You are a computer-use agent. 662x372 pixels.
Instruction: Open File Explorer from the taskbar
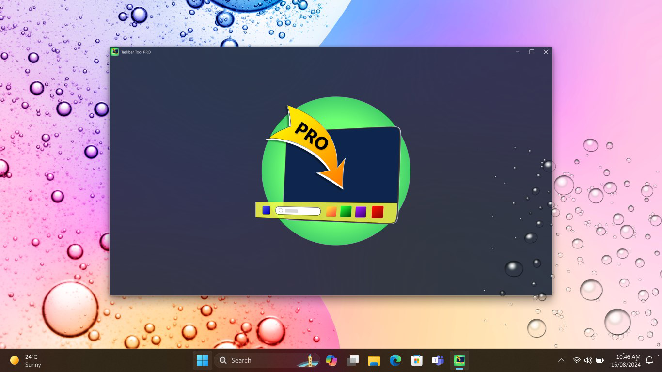pos(374,360)
